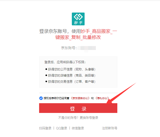Choose 微信登录 option

pos(78,128)
